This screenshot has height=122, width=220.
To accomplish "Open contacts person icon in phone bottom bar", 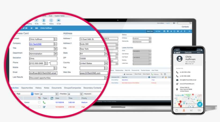I will (184, 111).
